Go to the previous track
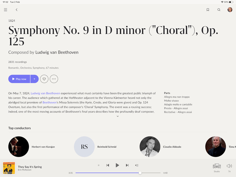 click(x=108, y=165)
